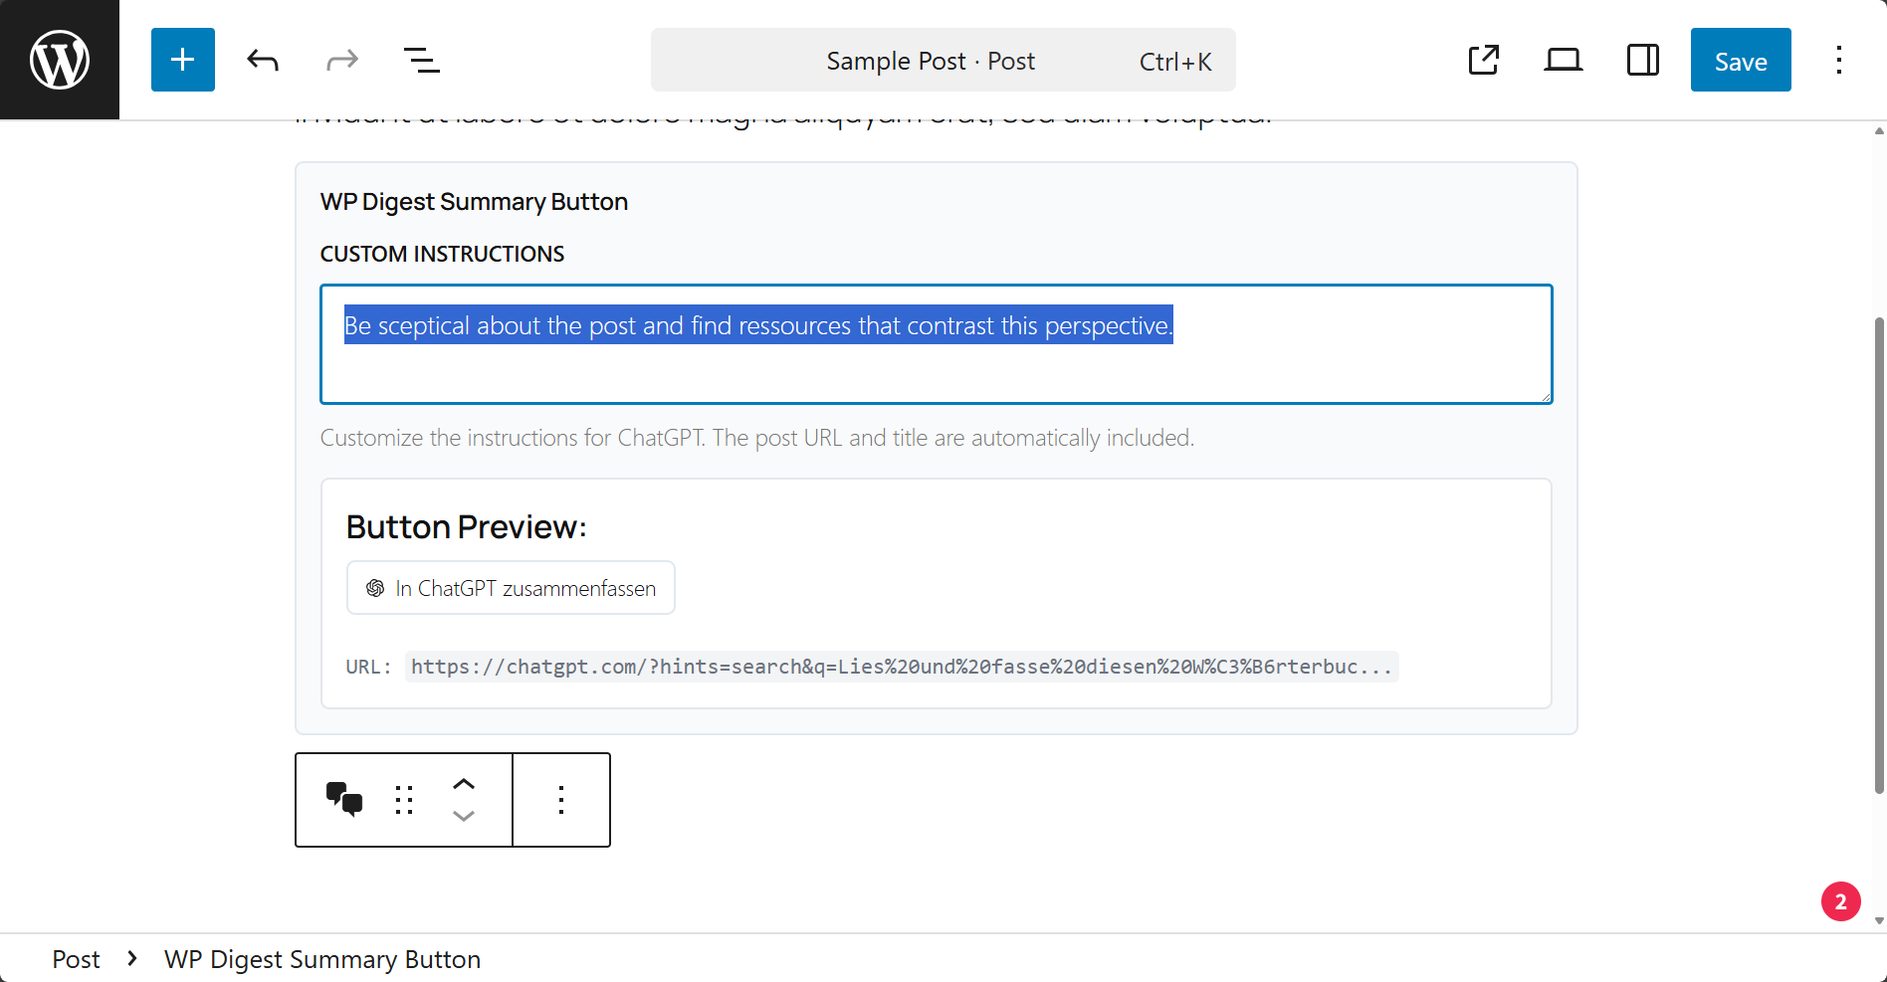The width and height of the screenshot is (1887, 982).
Task: Toggle the settings sidebar panel
Action: (1643, 60)
